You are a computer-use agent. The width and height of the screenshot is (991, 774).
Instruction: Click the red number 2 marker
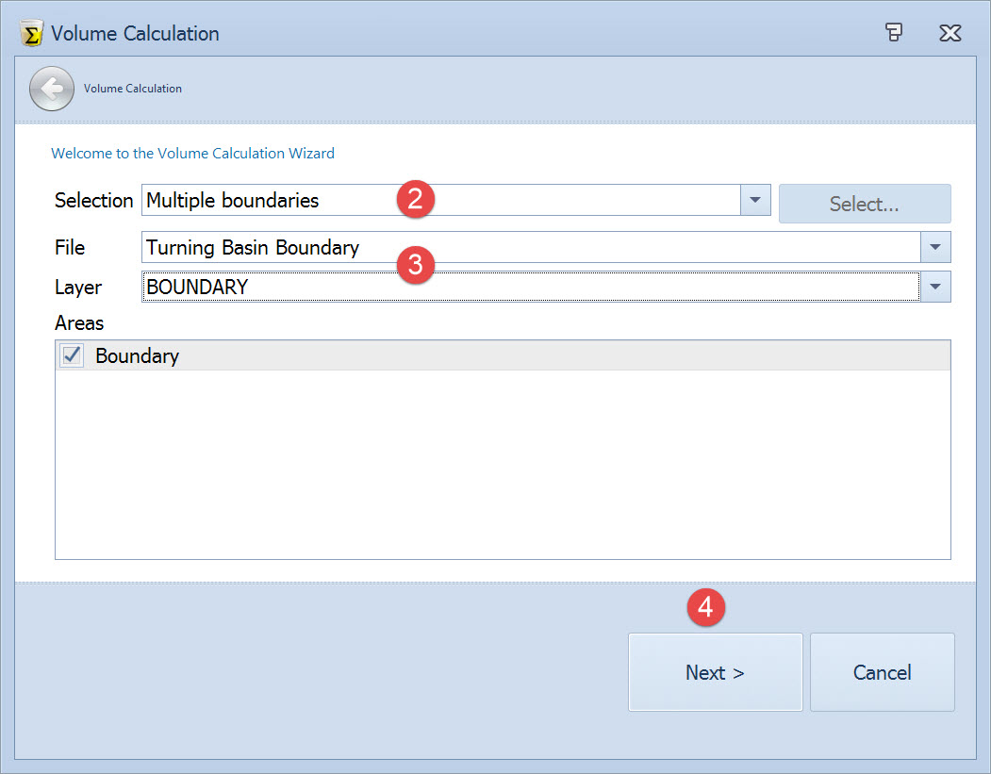[415, 200]
